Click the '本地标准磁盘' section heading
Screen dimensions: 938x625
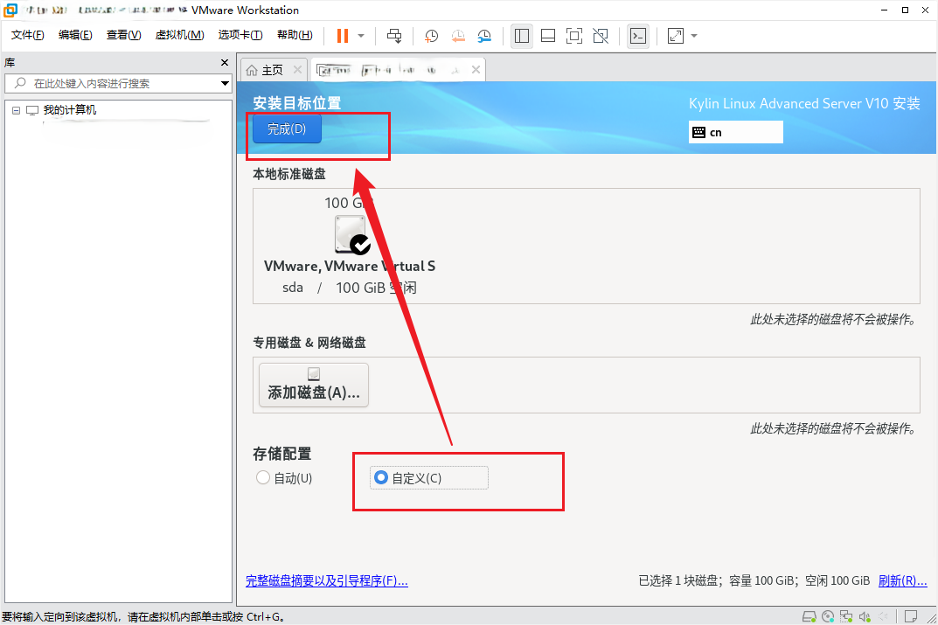289,174
